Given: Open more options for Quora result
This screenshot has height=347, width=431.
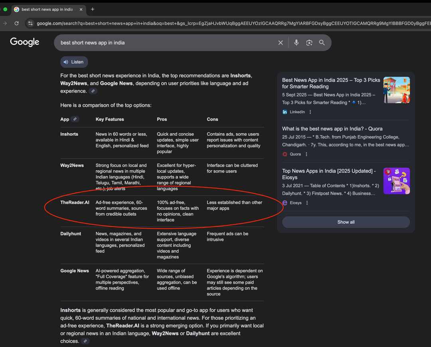Looking at the screenshot, I should tap(306, 154).
